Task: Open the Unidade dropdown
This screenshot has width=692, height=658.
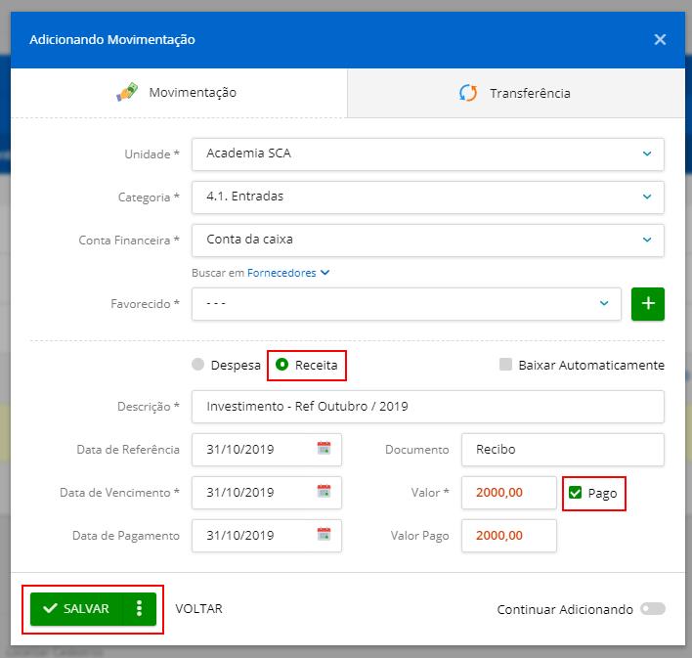Action: coord(428,154)
